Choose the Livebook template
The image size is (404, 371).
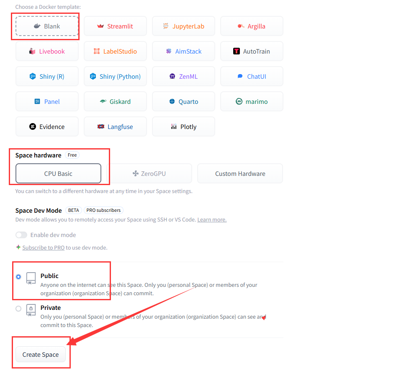click(47, 51)
